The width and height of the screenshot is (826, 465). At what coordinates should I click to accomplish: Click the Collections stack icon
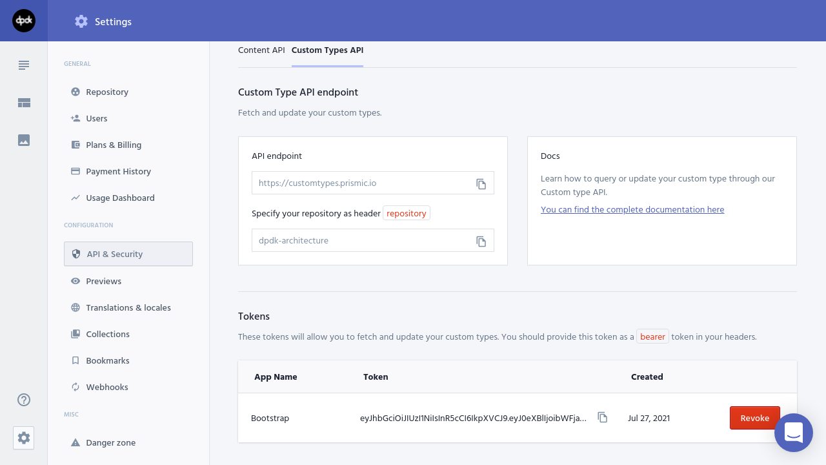tap(76, 334)
